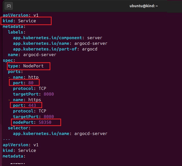182x166 pixels.
Task: Click the 'name: argocd-server' metadata line
Action: click(x=32, y=55)
